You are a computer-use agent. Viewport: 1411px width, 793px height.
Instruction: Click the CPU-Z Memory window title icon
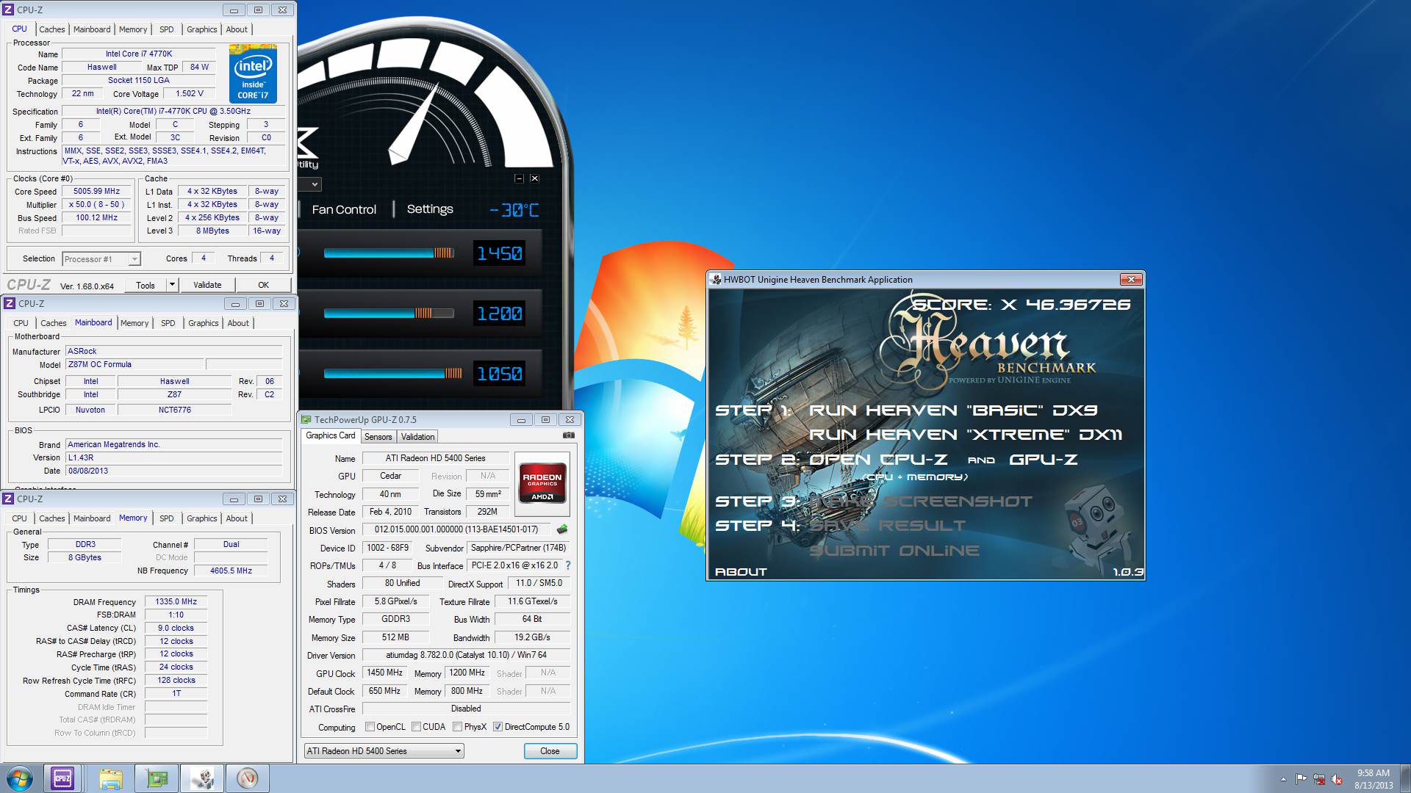tap(8, 499)
